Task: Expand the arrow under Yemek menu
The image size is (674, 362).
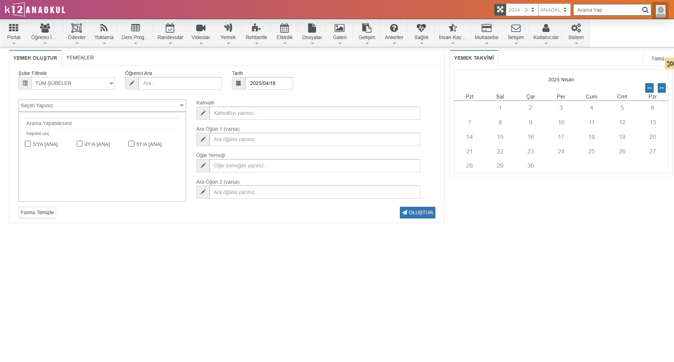Action: click(228, 43)
